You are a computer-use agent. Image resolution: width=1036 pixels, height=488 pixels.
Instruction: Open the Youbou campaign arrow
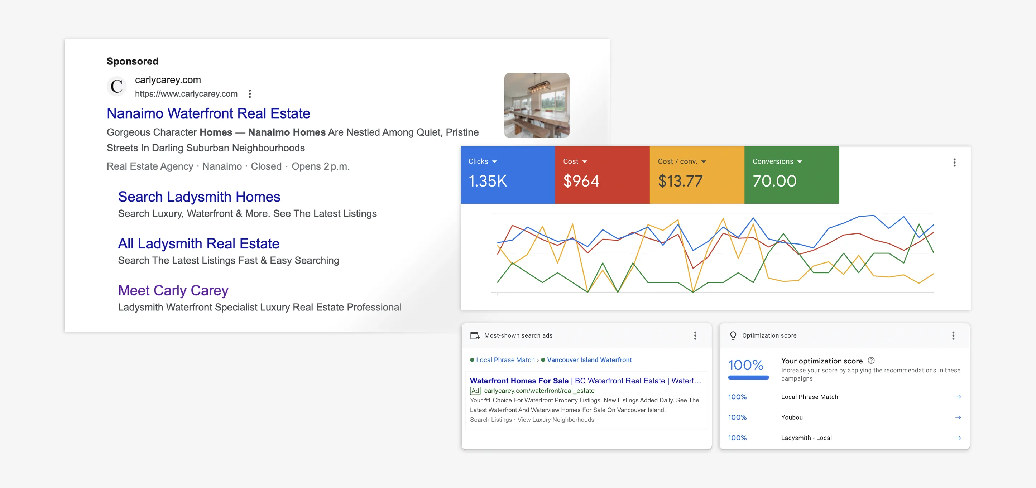coord(958,417)
